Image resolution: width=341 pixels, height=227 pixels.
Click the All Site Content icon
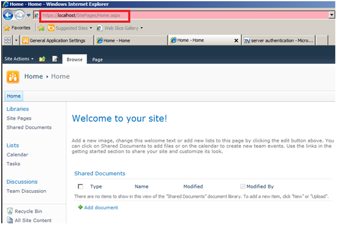click(10, 220)
